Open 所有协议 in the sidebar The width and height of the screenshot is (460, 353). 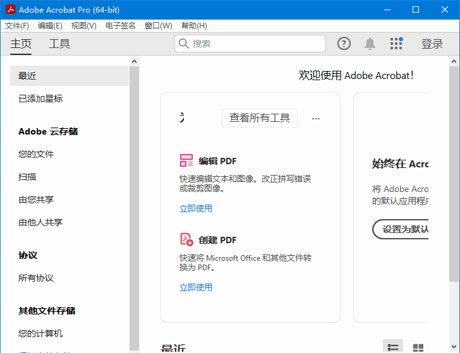[x=36, y=278]
